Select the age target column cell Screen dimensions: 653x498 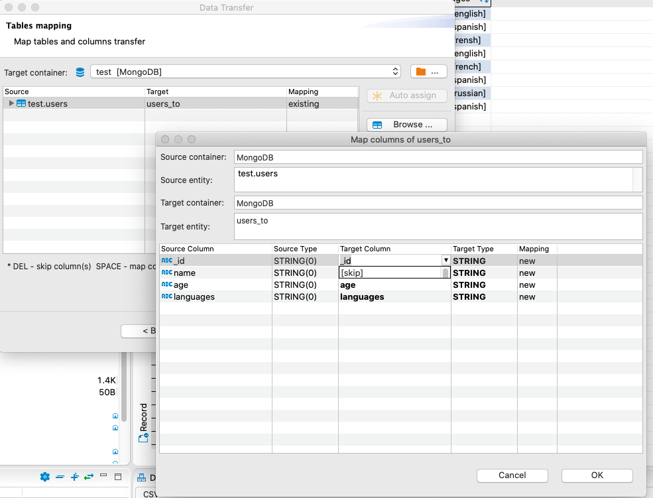tap(394, 285)
